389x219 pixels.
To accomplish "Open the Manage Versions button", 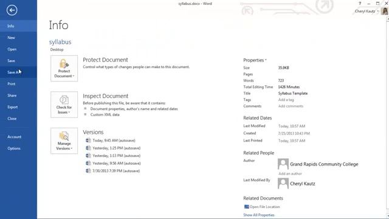I will 64,141.
